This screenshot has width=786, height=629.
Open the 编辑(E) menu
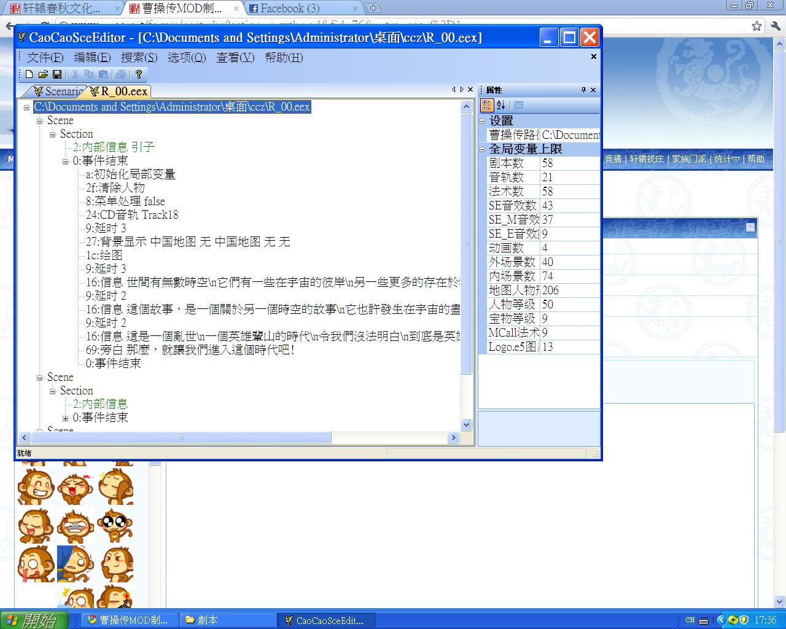pyautogui.click(x=92, y=57)
